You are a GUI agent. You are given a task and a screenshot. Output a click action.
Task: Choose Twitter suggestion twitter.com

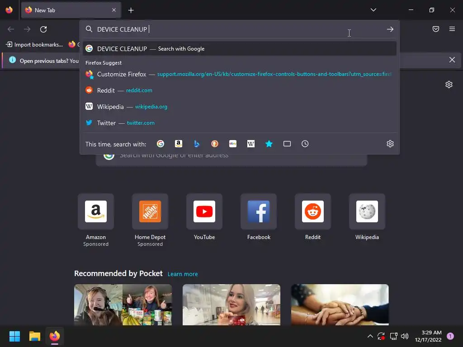point(240,123)
